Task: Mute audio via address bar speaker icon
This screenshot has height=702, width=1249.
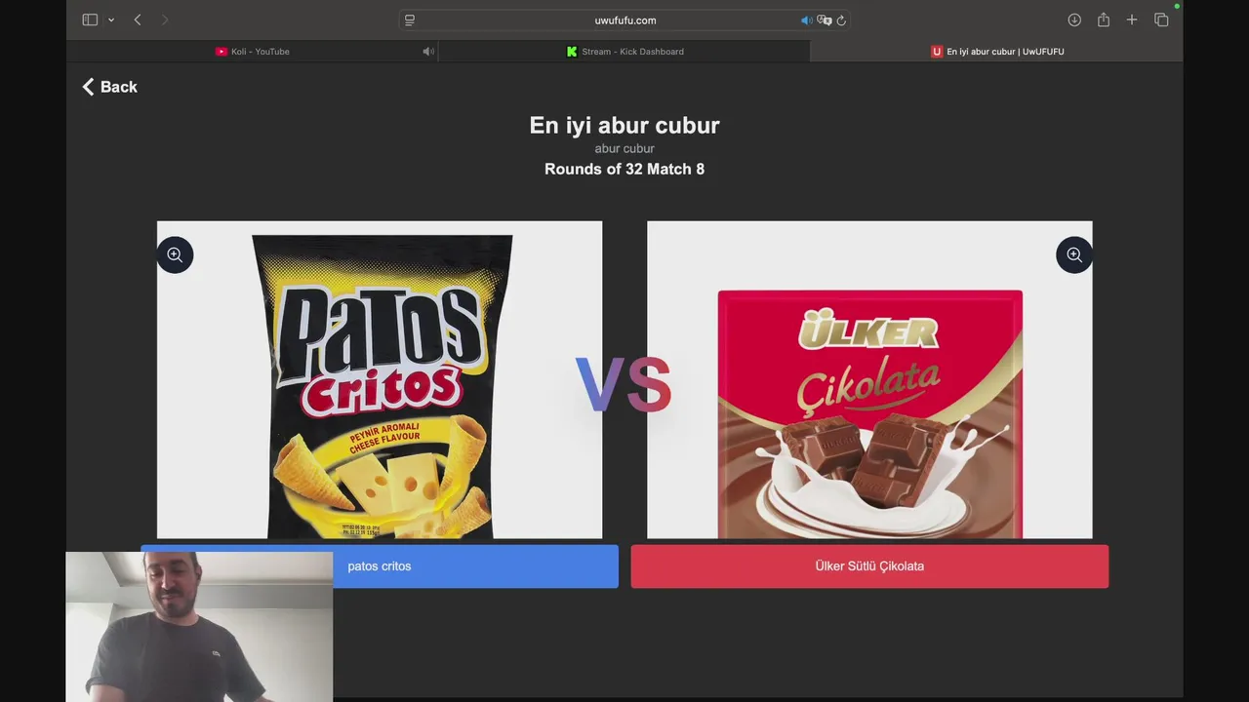Action: [x=806, y=19]
